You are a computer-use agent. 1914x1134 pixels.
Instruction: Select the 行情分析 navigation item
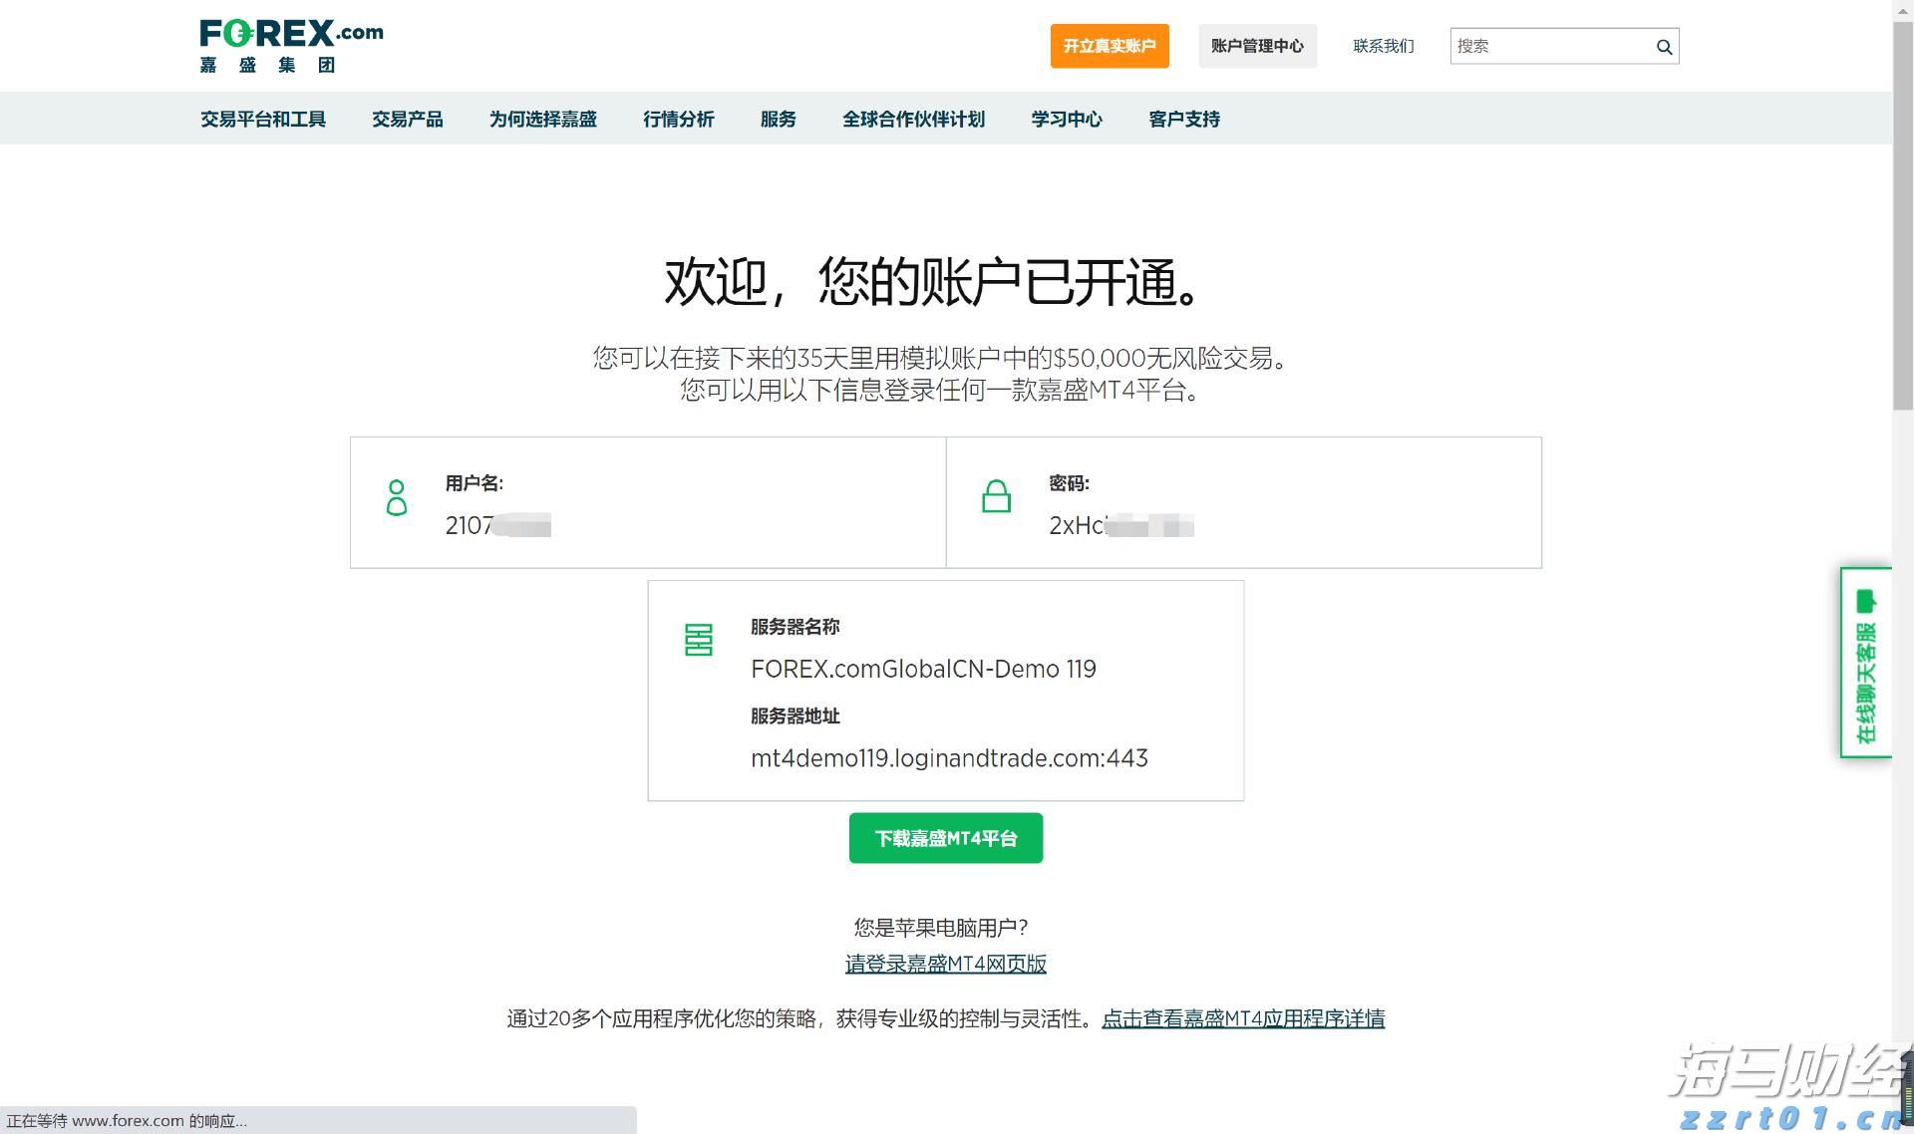pyautogui.click(x=678, y=119)
